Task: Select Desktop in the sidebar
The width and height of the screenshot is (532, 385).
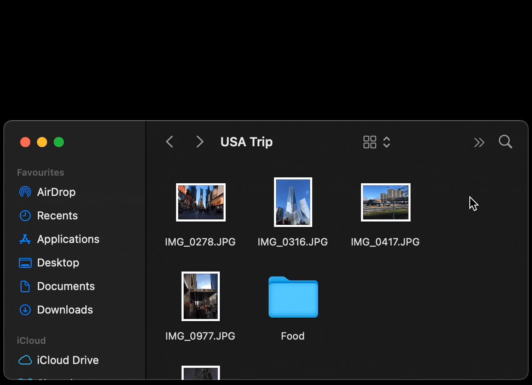Action: (58, 263)
